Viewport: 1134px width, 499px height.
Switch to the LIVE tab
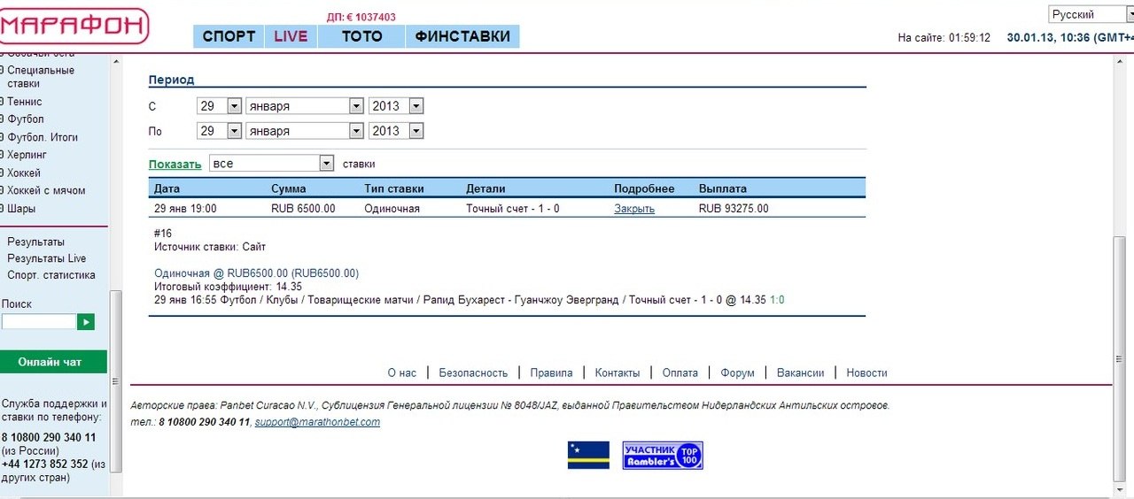point(291,36)
